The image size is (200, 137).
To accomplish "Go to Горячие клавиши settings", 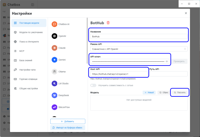I will pyautogui.click(x=28, y=79).
